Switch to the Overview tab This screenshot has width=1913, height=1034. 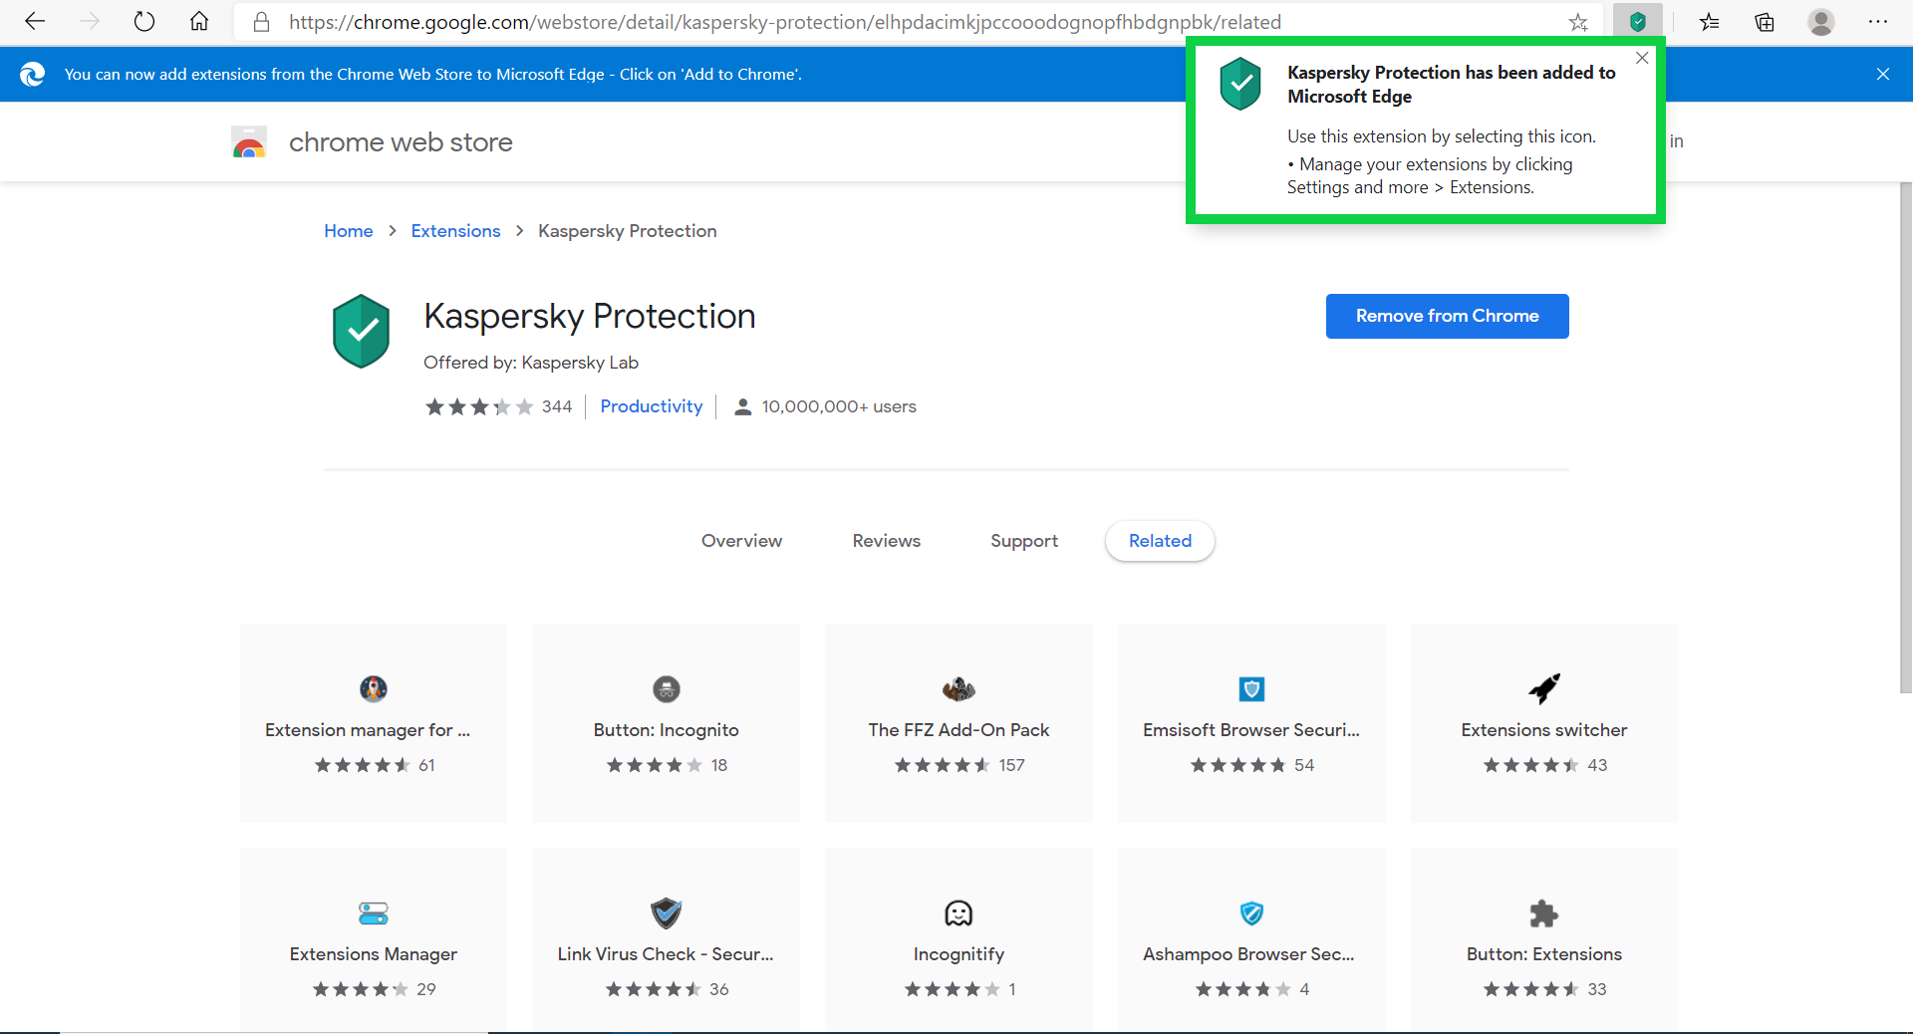(x=741, y=541)
